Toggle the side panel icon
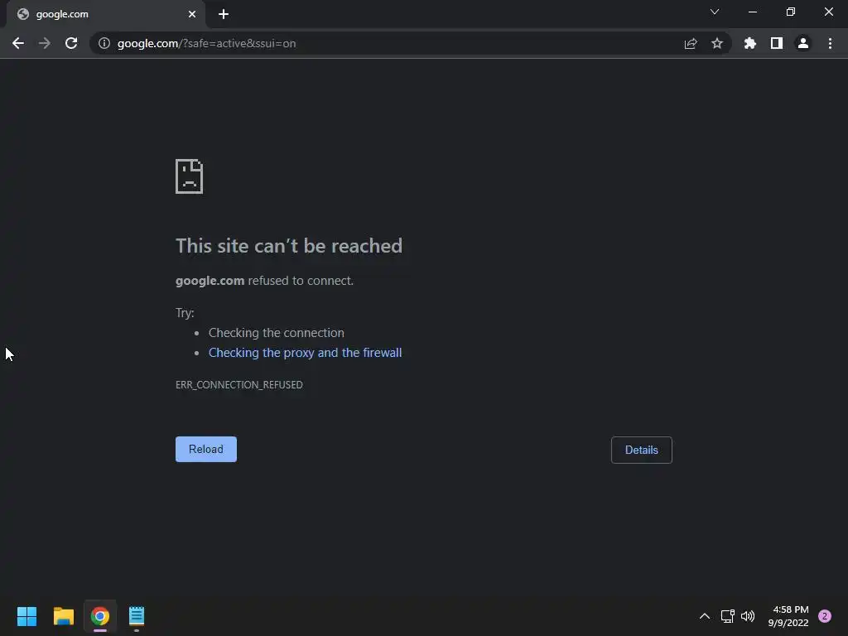This screenshot has width=848, height=636. coord(777,43)
